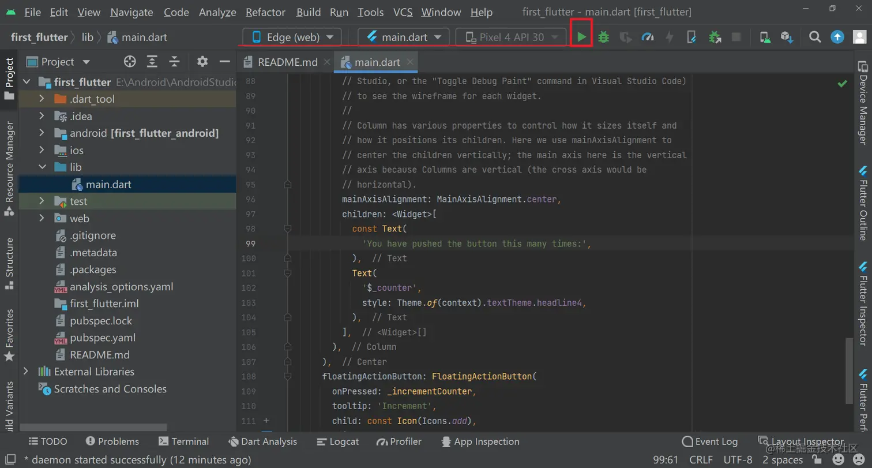Toggle the Project tool window side tab
872x468 pixels.
click(9, 78)
